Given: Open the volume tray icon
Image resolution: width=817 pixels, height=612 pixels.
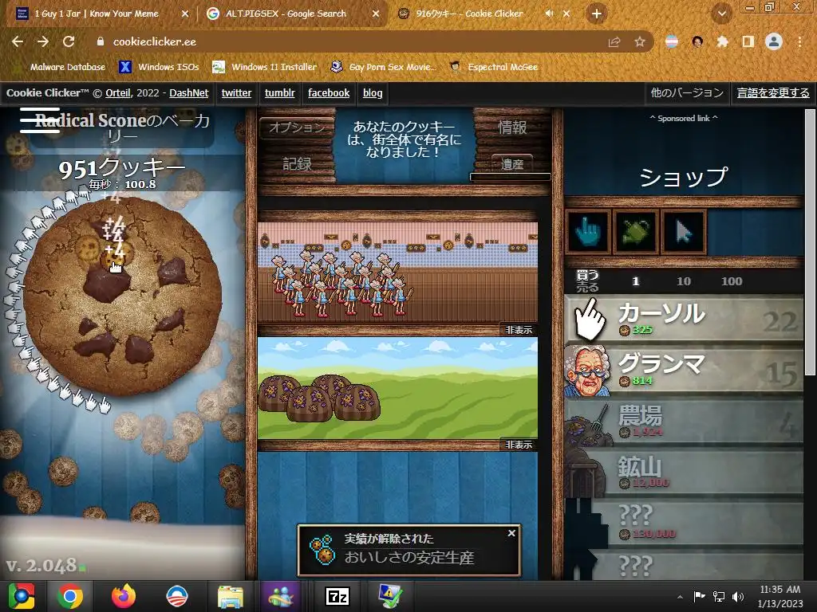Looking at the screenshot, I should [738, 596].
